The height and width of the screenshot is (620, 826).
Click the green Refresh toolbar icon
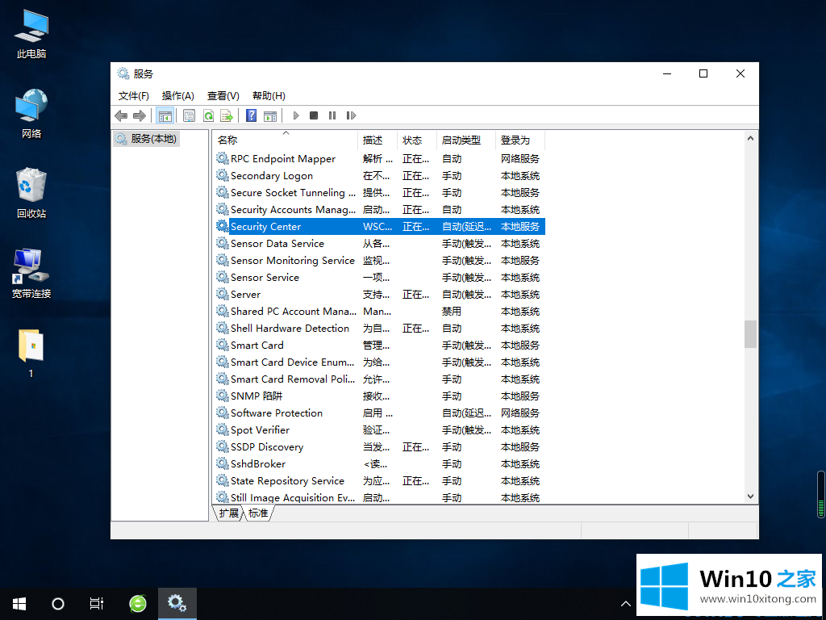coord(208,115)
